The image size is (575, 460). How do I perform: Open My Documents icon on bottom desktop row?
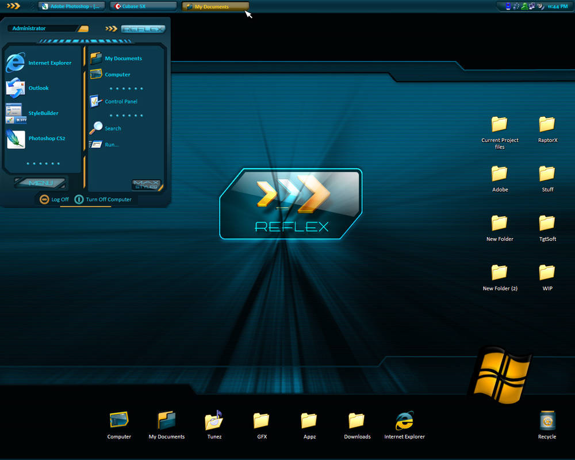coord(167,425)
